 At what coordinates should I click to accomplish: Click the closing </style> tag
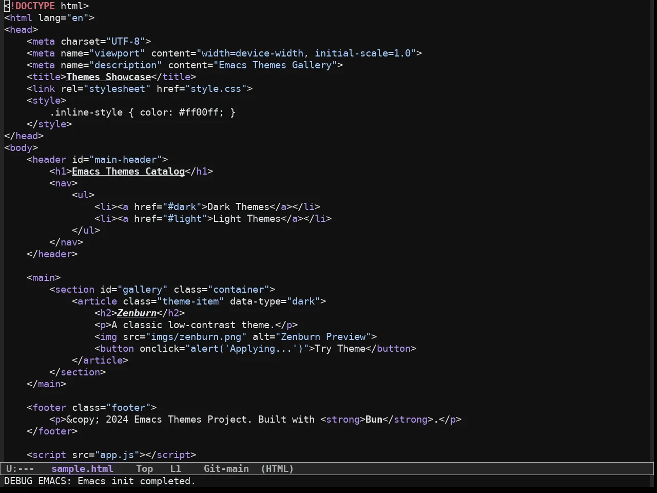click(x=49, y=124)
